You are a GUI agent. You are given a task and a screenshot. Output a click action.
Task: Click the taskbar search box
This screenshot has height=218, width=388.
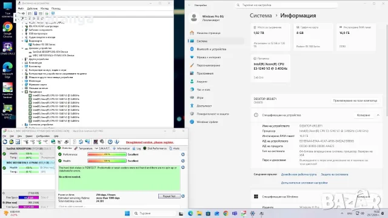155,213
